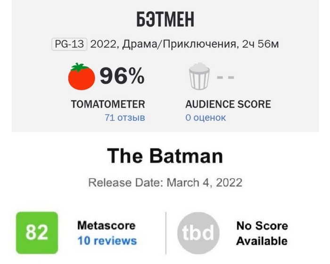
Task: Click the green 82 Metascore box
Action: [37, 233]
